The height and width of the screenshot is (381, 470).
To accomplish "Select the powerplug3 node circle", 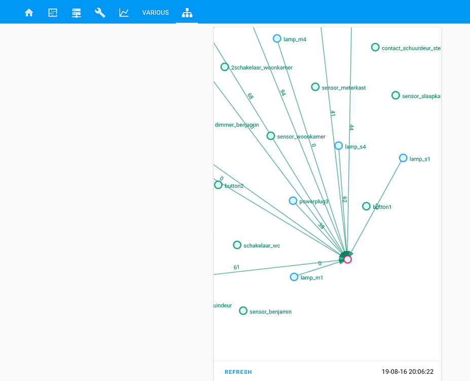I will (293, 201).
